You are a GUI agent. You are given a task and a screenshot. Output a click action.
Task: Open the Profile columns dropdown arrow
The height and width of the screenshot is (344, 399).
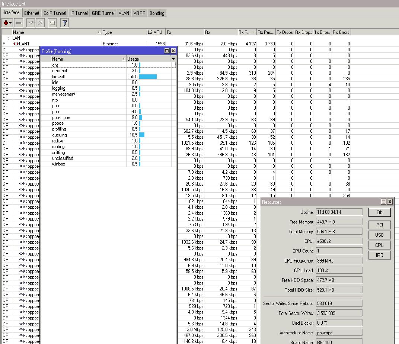[x=173, y=59]
